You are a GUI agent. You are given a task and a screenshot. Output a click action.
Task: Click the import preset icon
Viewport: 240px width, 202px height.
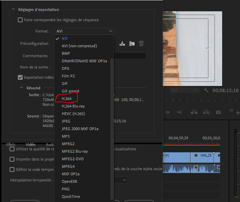[x=132, y=44]
